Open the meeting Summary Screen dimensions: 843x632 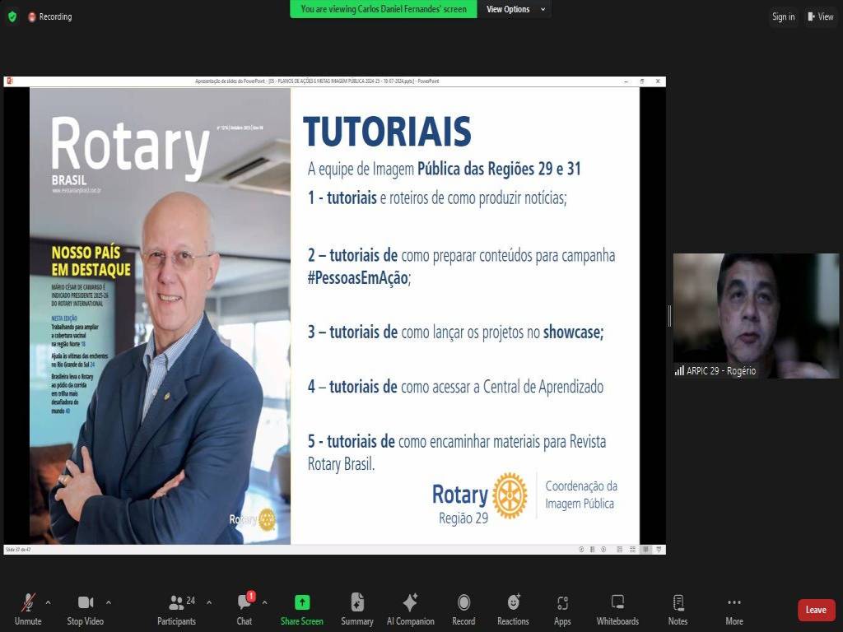[357, 609]
